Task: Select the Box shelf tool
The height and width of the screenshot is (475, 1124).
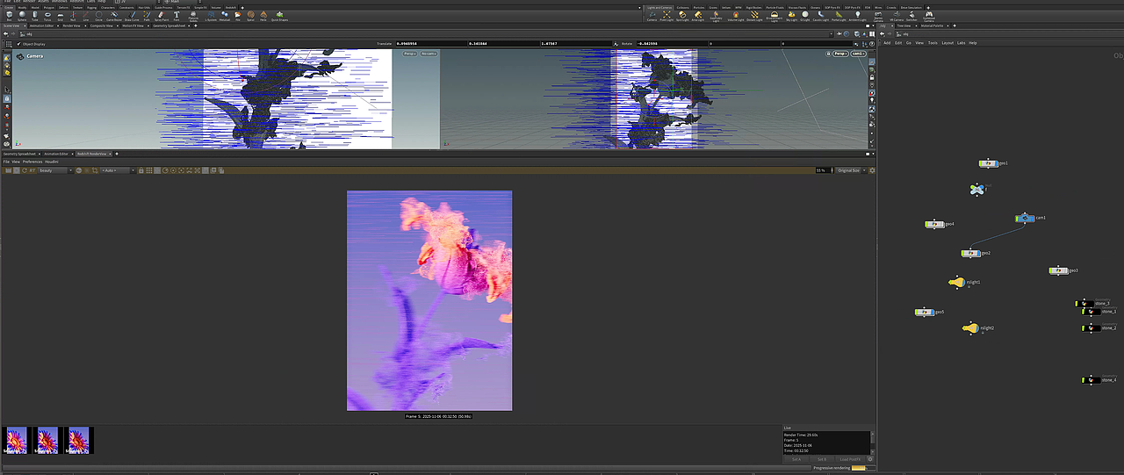Action: click(x=9, y=16)
